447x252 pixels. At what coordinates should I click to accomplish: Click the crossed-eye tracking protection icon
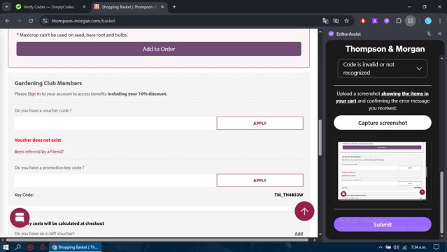coord(336,21)
